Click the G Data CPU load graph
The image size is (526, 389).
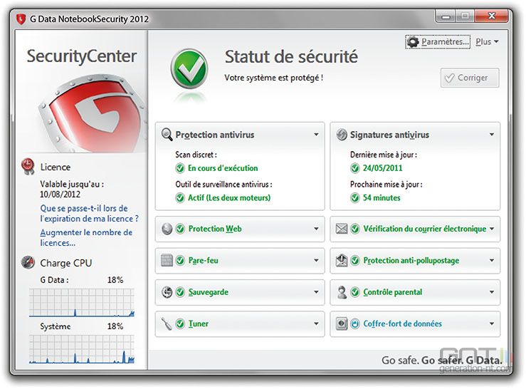coord(82,302)
